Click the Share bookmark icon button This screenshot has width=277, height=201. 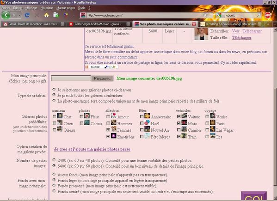[102, 67]
